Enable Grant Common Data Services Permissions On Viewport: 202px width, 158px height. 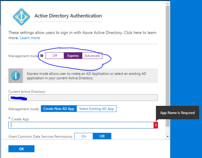coord(84,136)
